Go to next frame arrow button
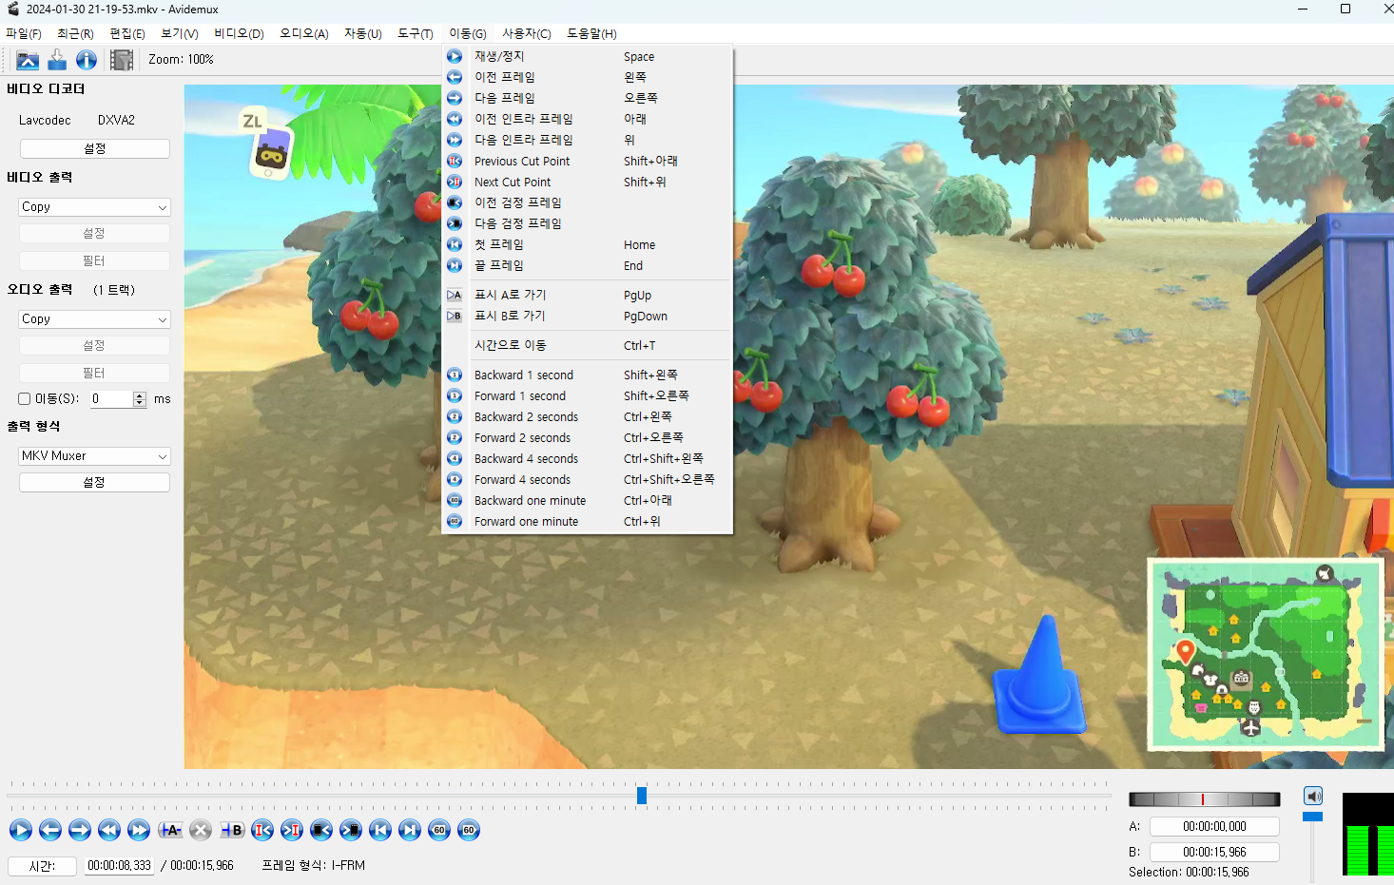 (x=80, y=830)
